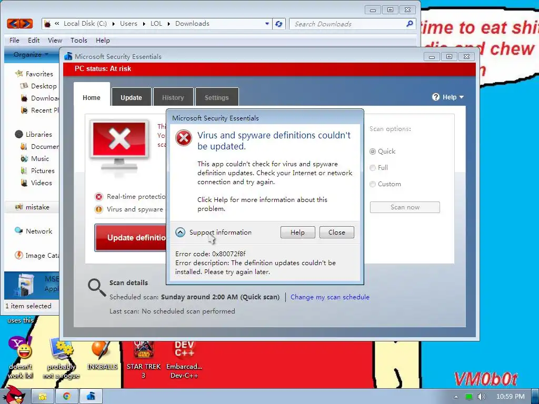Show hidden tray icons arrow
The height and width of the screenshot is (404, 539).
(x=456, y=397)
